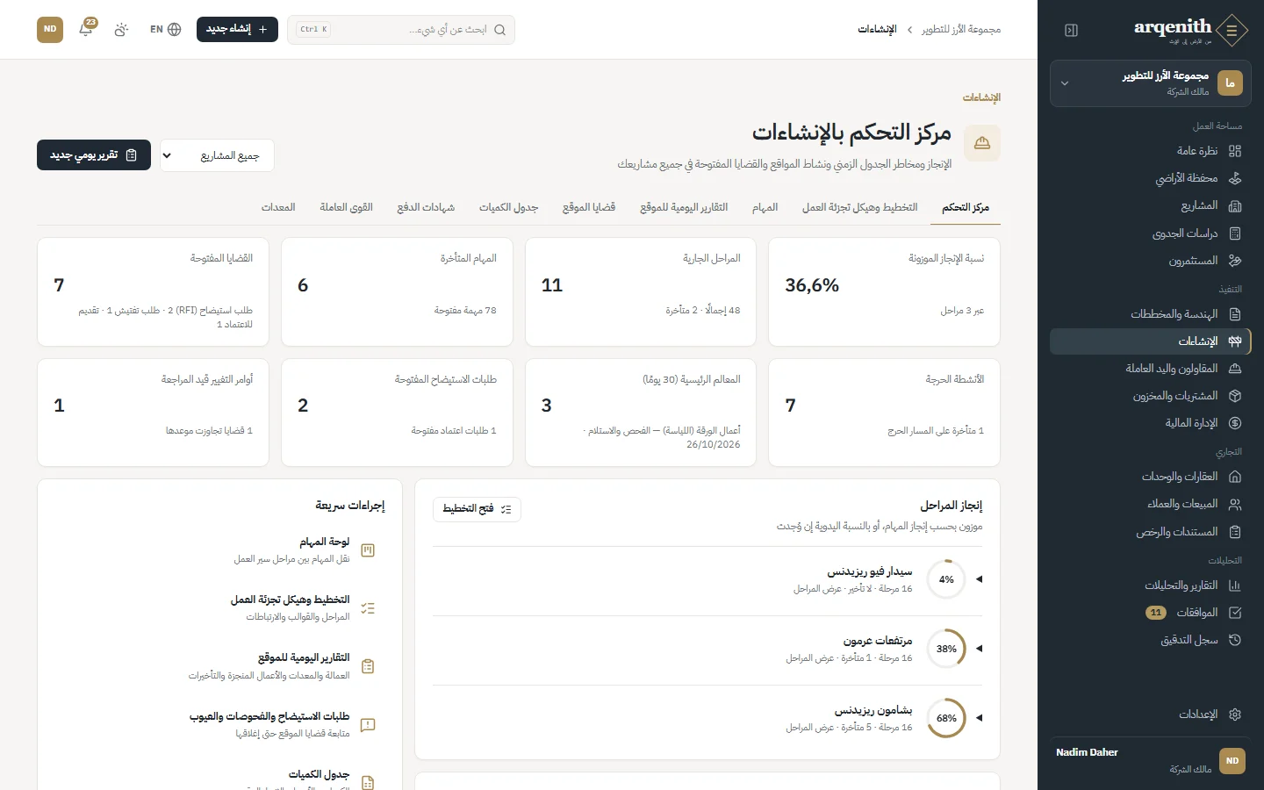Viewport: 1264px width, 790px height.
Task: Open the company switcher dropdown in the sidebar
Action: click(x=1151, y=83)
